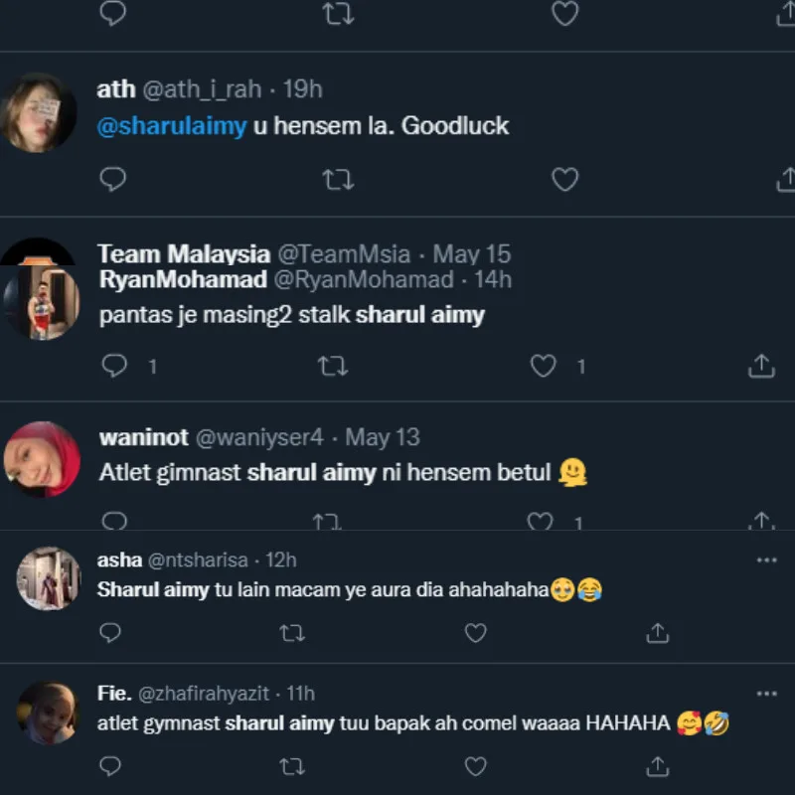Screen dimensions: 795x795
Task: Share RyanMohamad's tweet
Action: (x=760, y=367)
